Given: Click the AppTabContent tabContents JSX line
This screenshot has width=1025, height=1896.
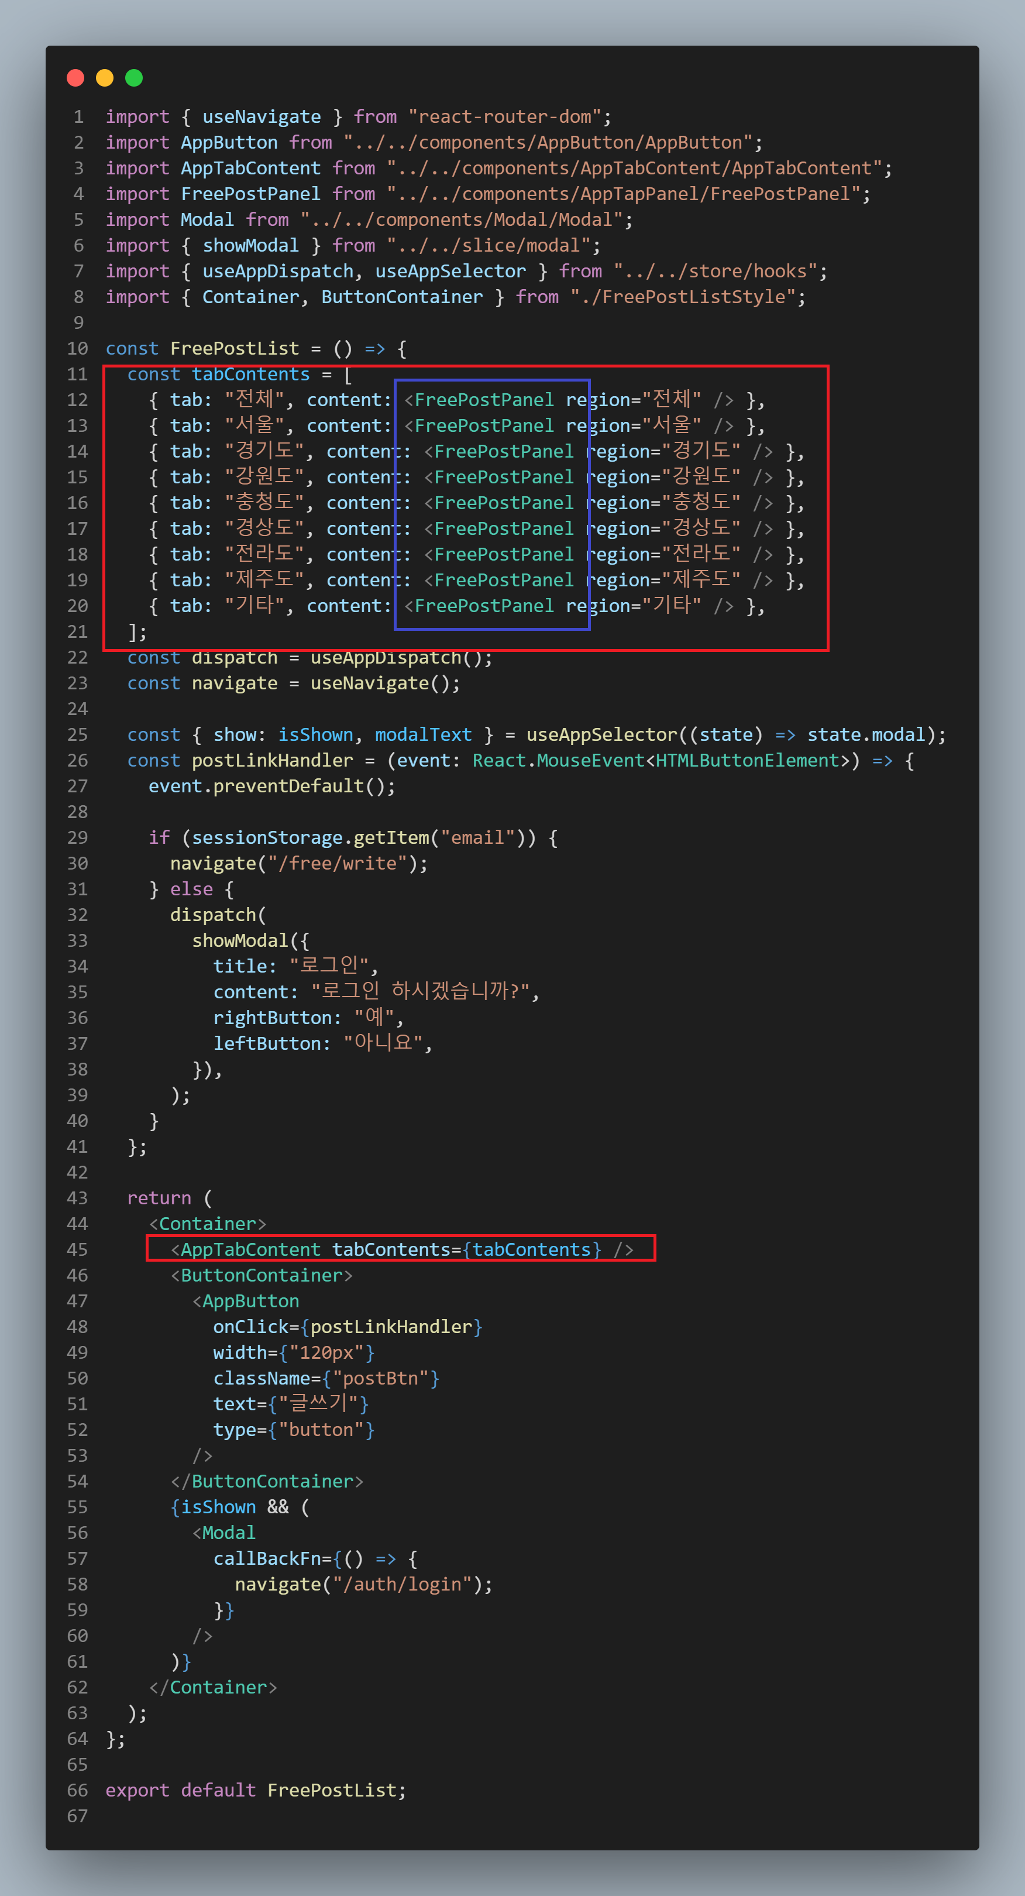Looking at the screenshot, I should tap(402, 1250).
